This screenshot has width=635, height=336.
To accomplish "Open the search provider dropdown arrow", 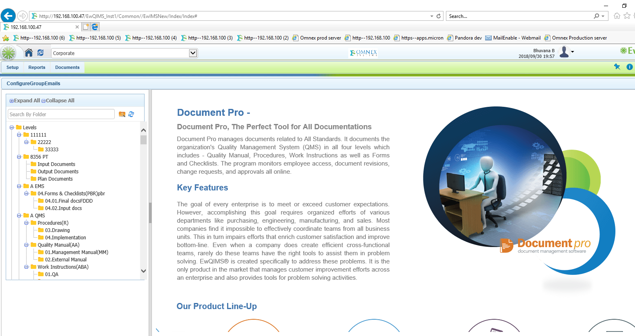I will [x=603, y=16].
